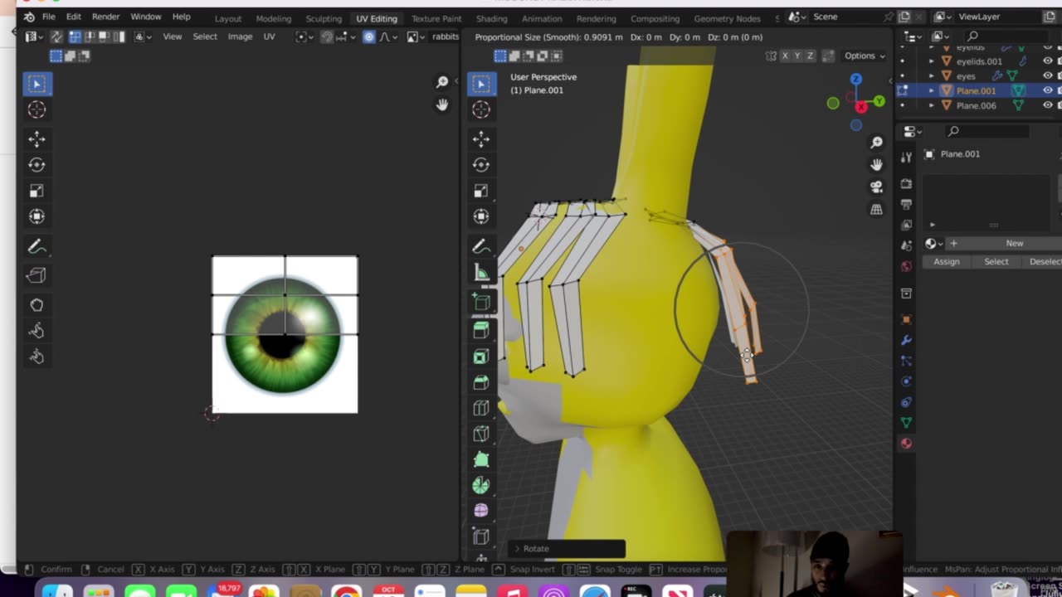Choose the 3D viewport Cursor tool
Screen dimensions: 1062x597
pyautogui.click(x=481, y=109)
